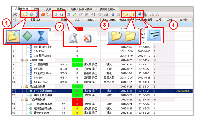Select the T2 送样 task row
Screen dimensions: 198x119
(102, 69)
